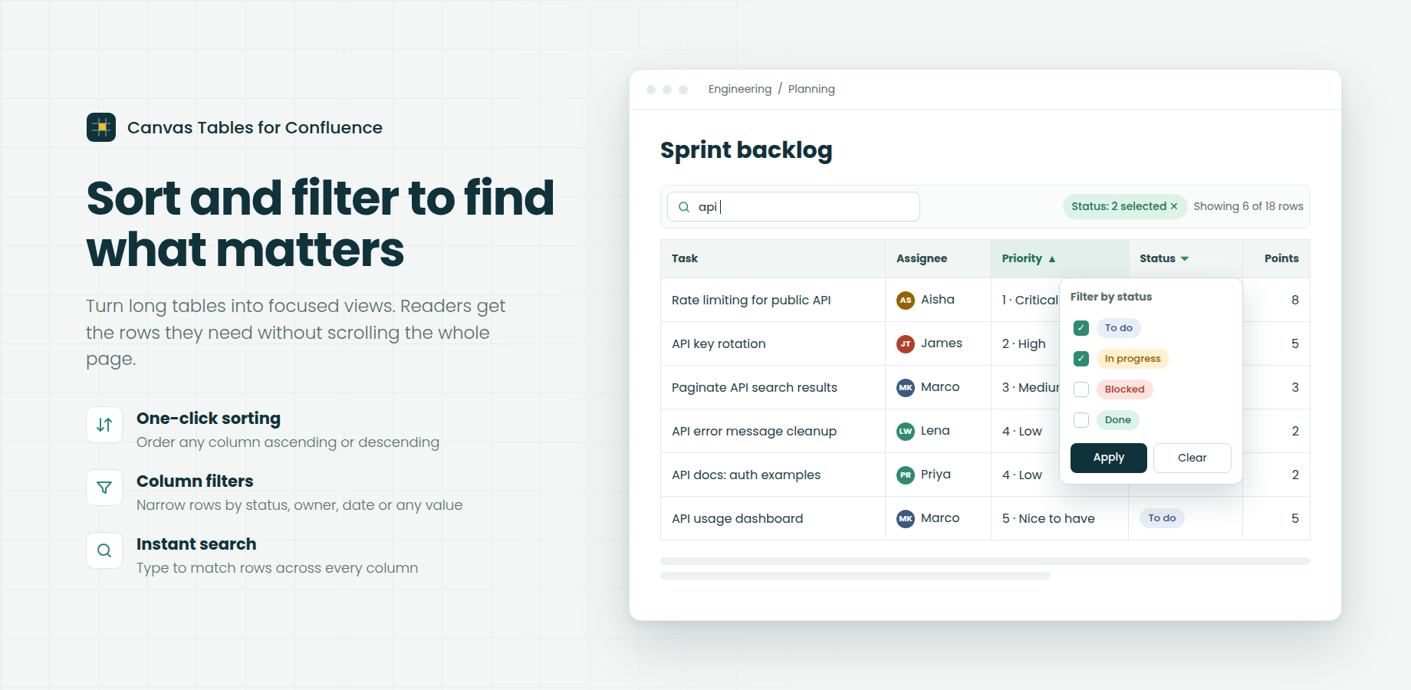Click the 2 · High priority cell
This screenshot has width=1411, height=690.
click(1024, 343)
